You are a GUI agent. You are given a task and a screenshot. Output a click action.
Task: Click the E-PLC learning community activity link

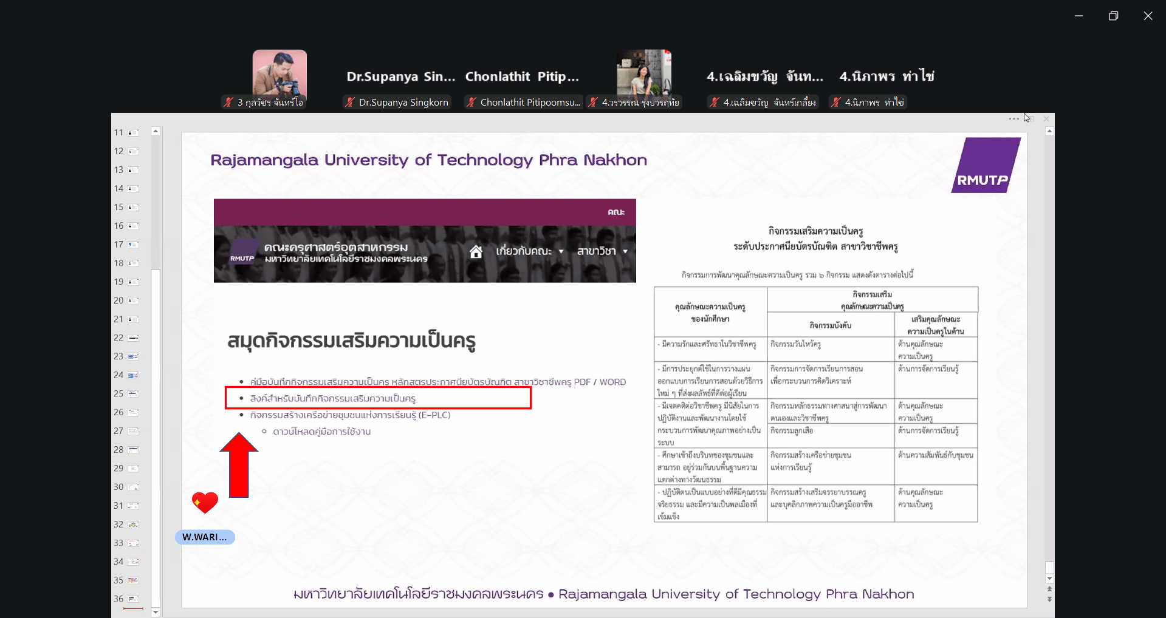[350, 415]
